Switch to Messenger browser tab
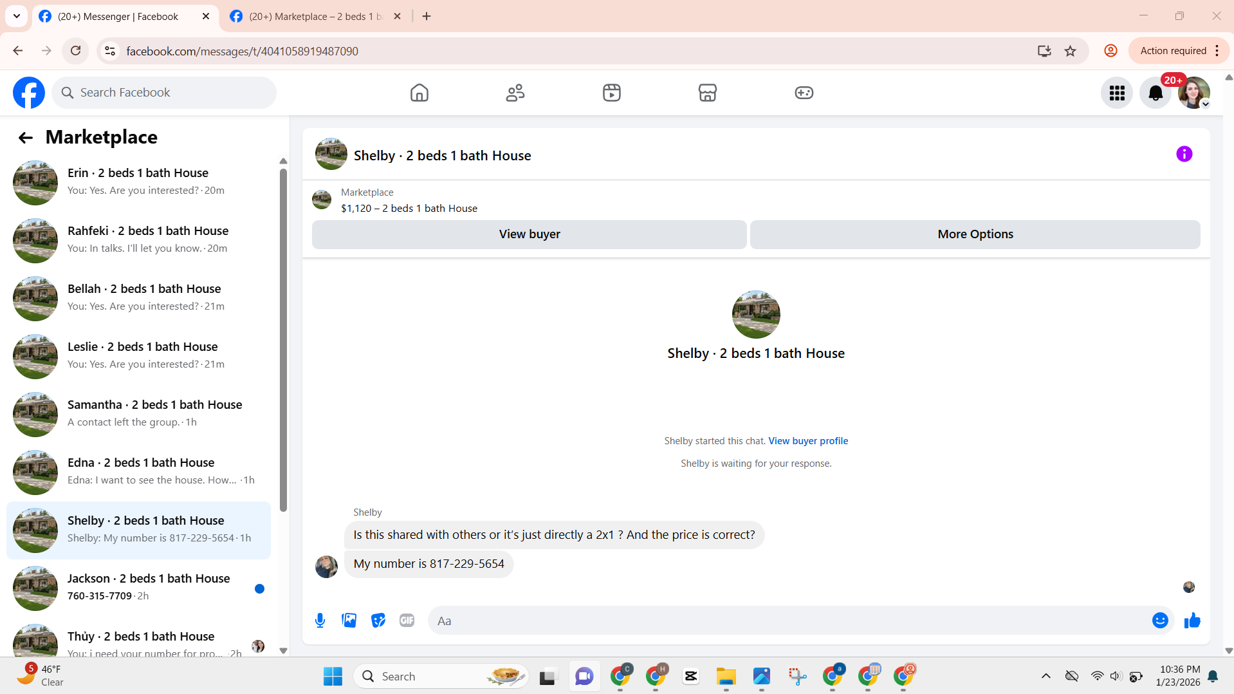1234x694 pixels. (119, 17)
